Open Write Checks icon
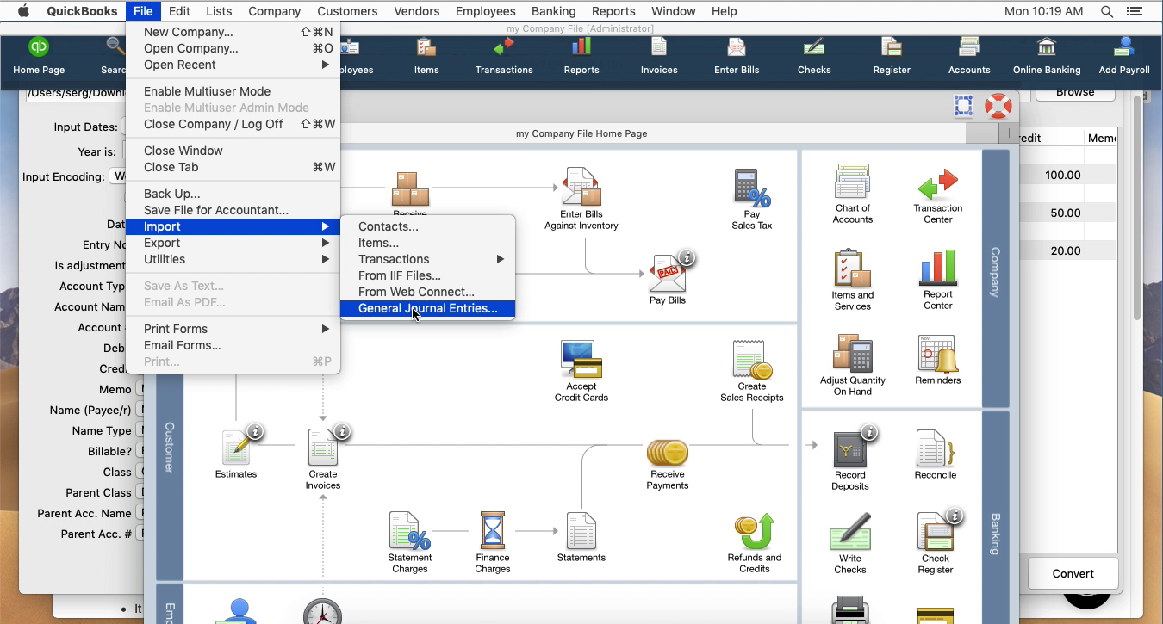 point(849,532)
